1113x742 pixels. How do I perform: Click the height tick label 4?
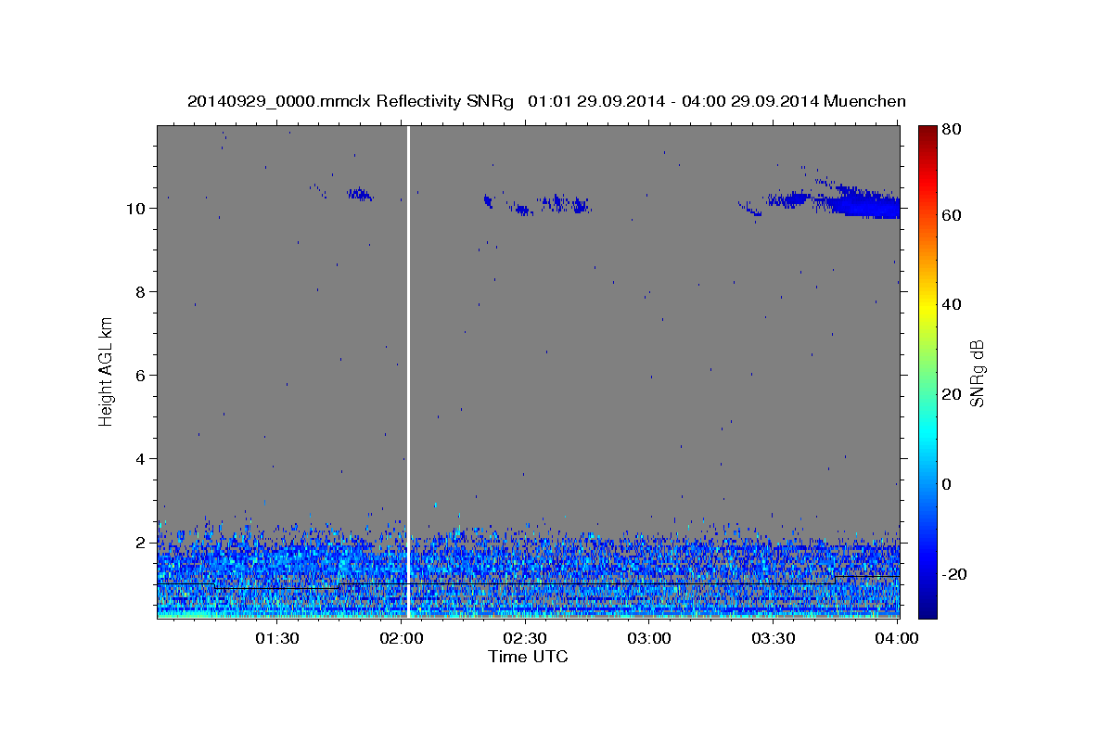[x=140, y=459]
